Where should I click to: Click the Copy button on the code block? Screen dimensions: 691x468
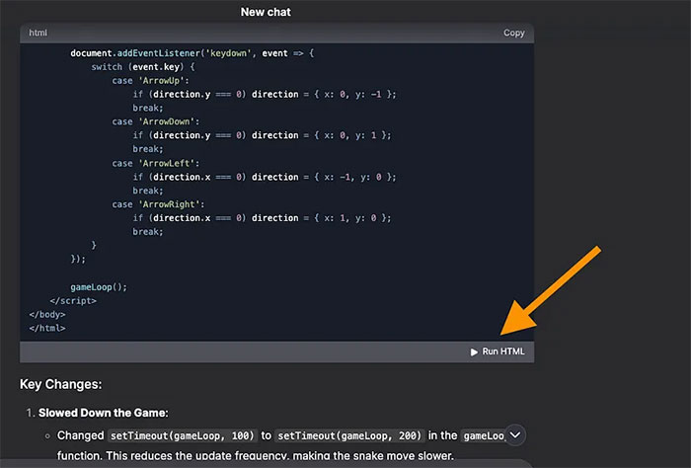tap(513, 33)
